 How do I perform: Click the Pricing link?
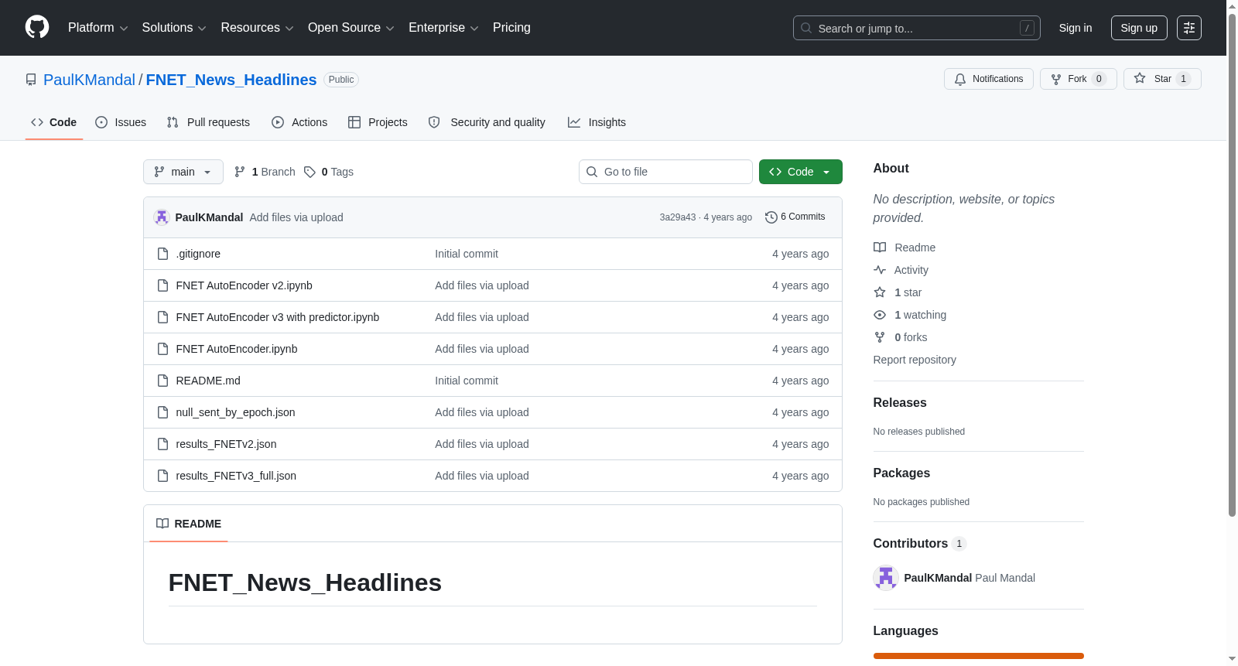tap(511, 28)
